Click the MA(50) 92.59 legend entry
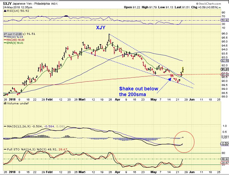 pos(13,37)
